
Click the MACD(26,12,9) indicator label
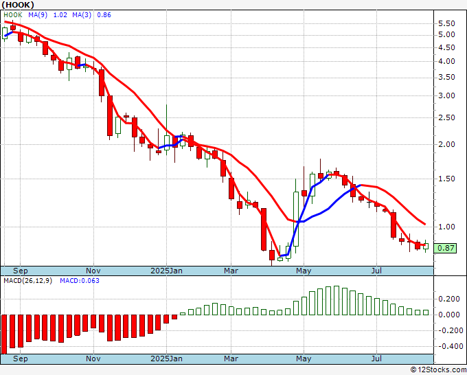tap(27, 281)
